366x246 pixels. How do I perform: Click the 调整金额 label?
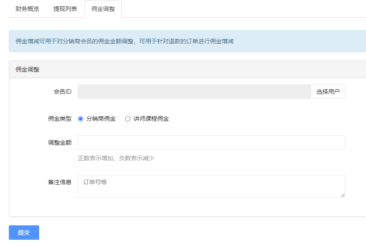click(60, 143)
